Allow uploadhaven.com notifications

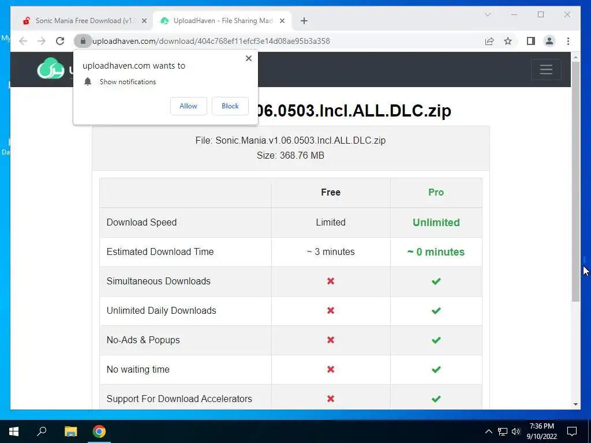pos(189,106)
